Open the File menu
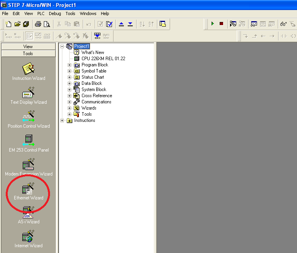 5,13
